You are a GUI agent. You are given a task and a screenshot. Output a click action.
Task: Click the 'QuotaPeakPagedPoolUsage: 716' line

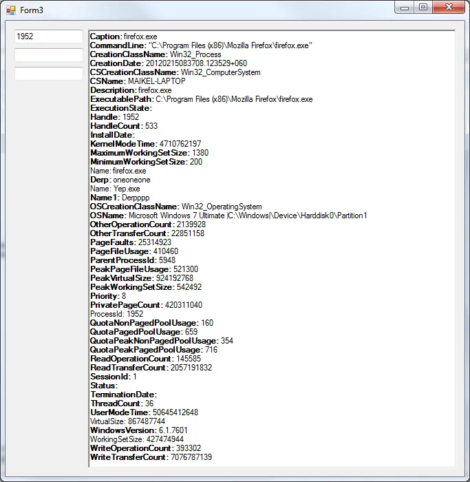154,350
